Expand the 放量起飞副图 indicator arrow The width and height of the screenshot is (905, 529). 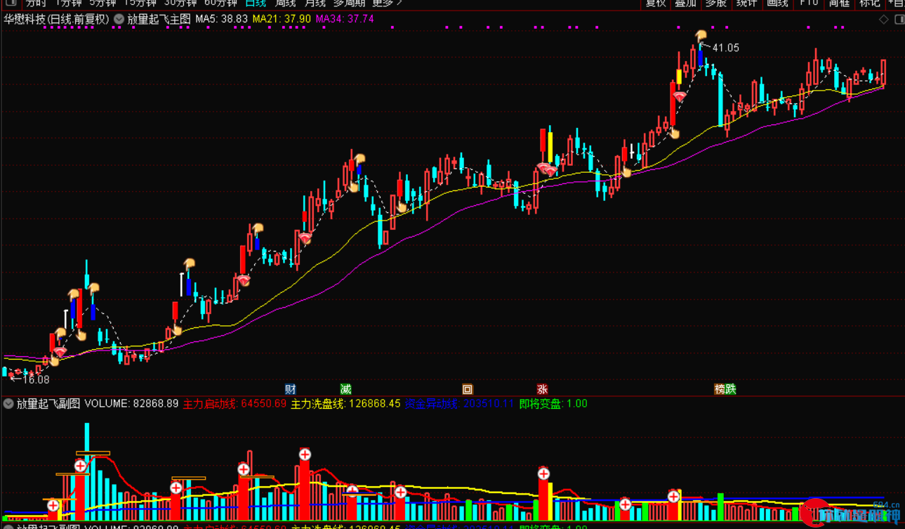pos(8,404)
